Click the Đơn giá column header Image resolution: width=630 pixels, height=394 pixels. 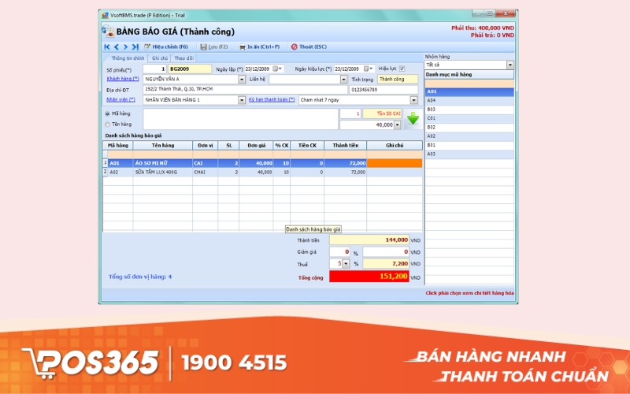pyautogui.click(x=256, y=146)
